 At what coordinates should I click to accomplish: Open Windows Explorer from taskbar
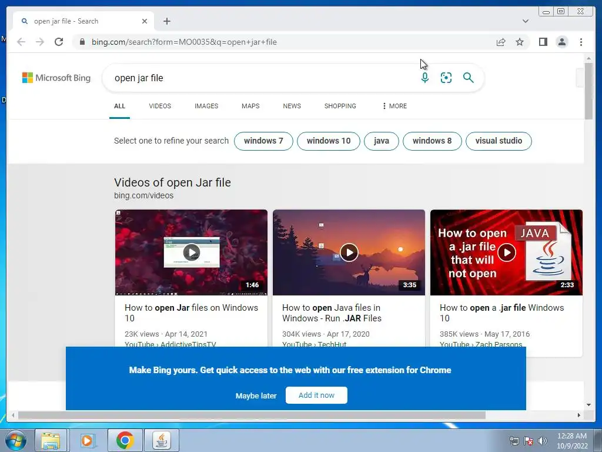click(51, 440)
